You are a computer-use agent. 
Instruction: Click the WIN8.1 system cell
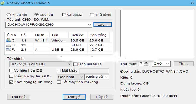click(x=41, y=40)
